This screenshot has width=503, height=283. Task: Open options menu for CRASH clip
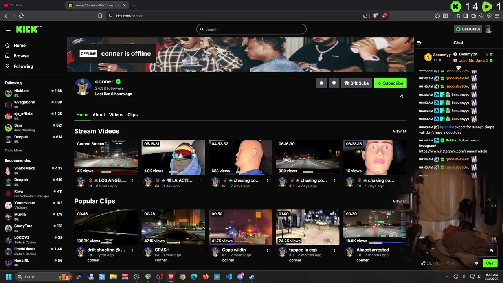tap(200, 250)
